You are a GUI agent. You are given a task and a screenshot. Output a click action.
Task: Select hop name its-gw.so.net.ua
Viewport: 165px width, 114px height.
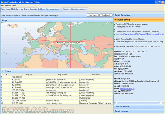[52, 101]
